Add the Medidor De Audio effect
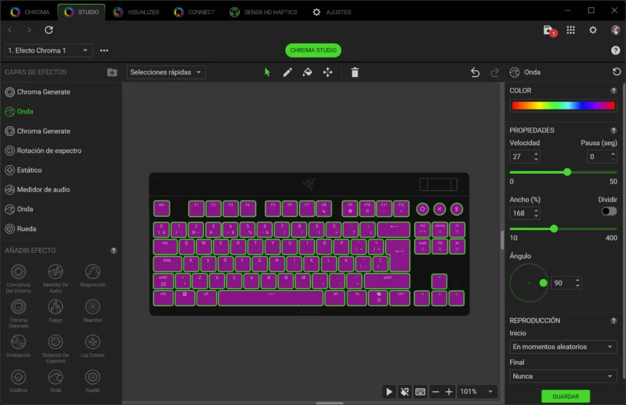 pos(56,278)
